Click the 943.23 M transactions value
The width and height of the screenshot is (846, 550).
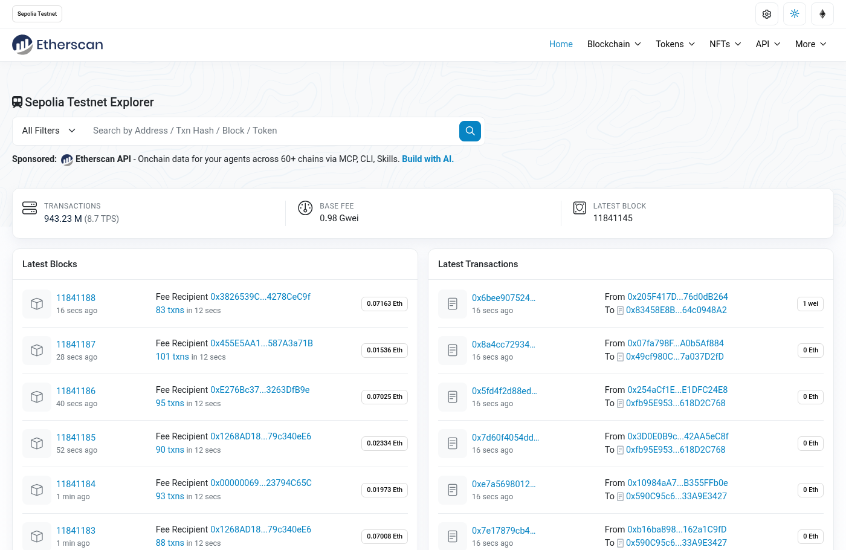63,219
